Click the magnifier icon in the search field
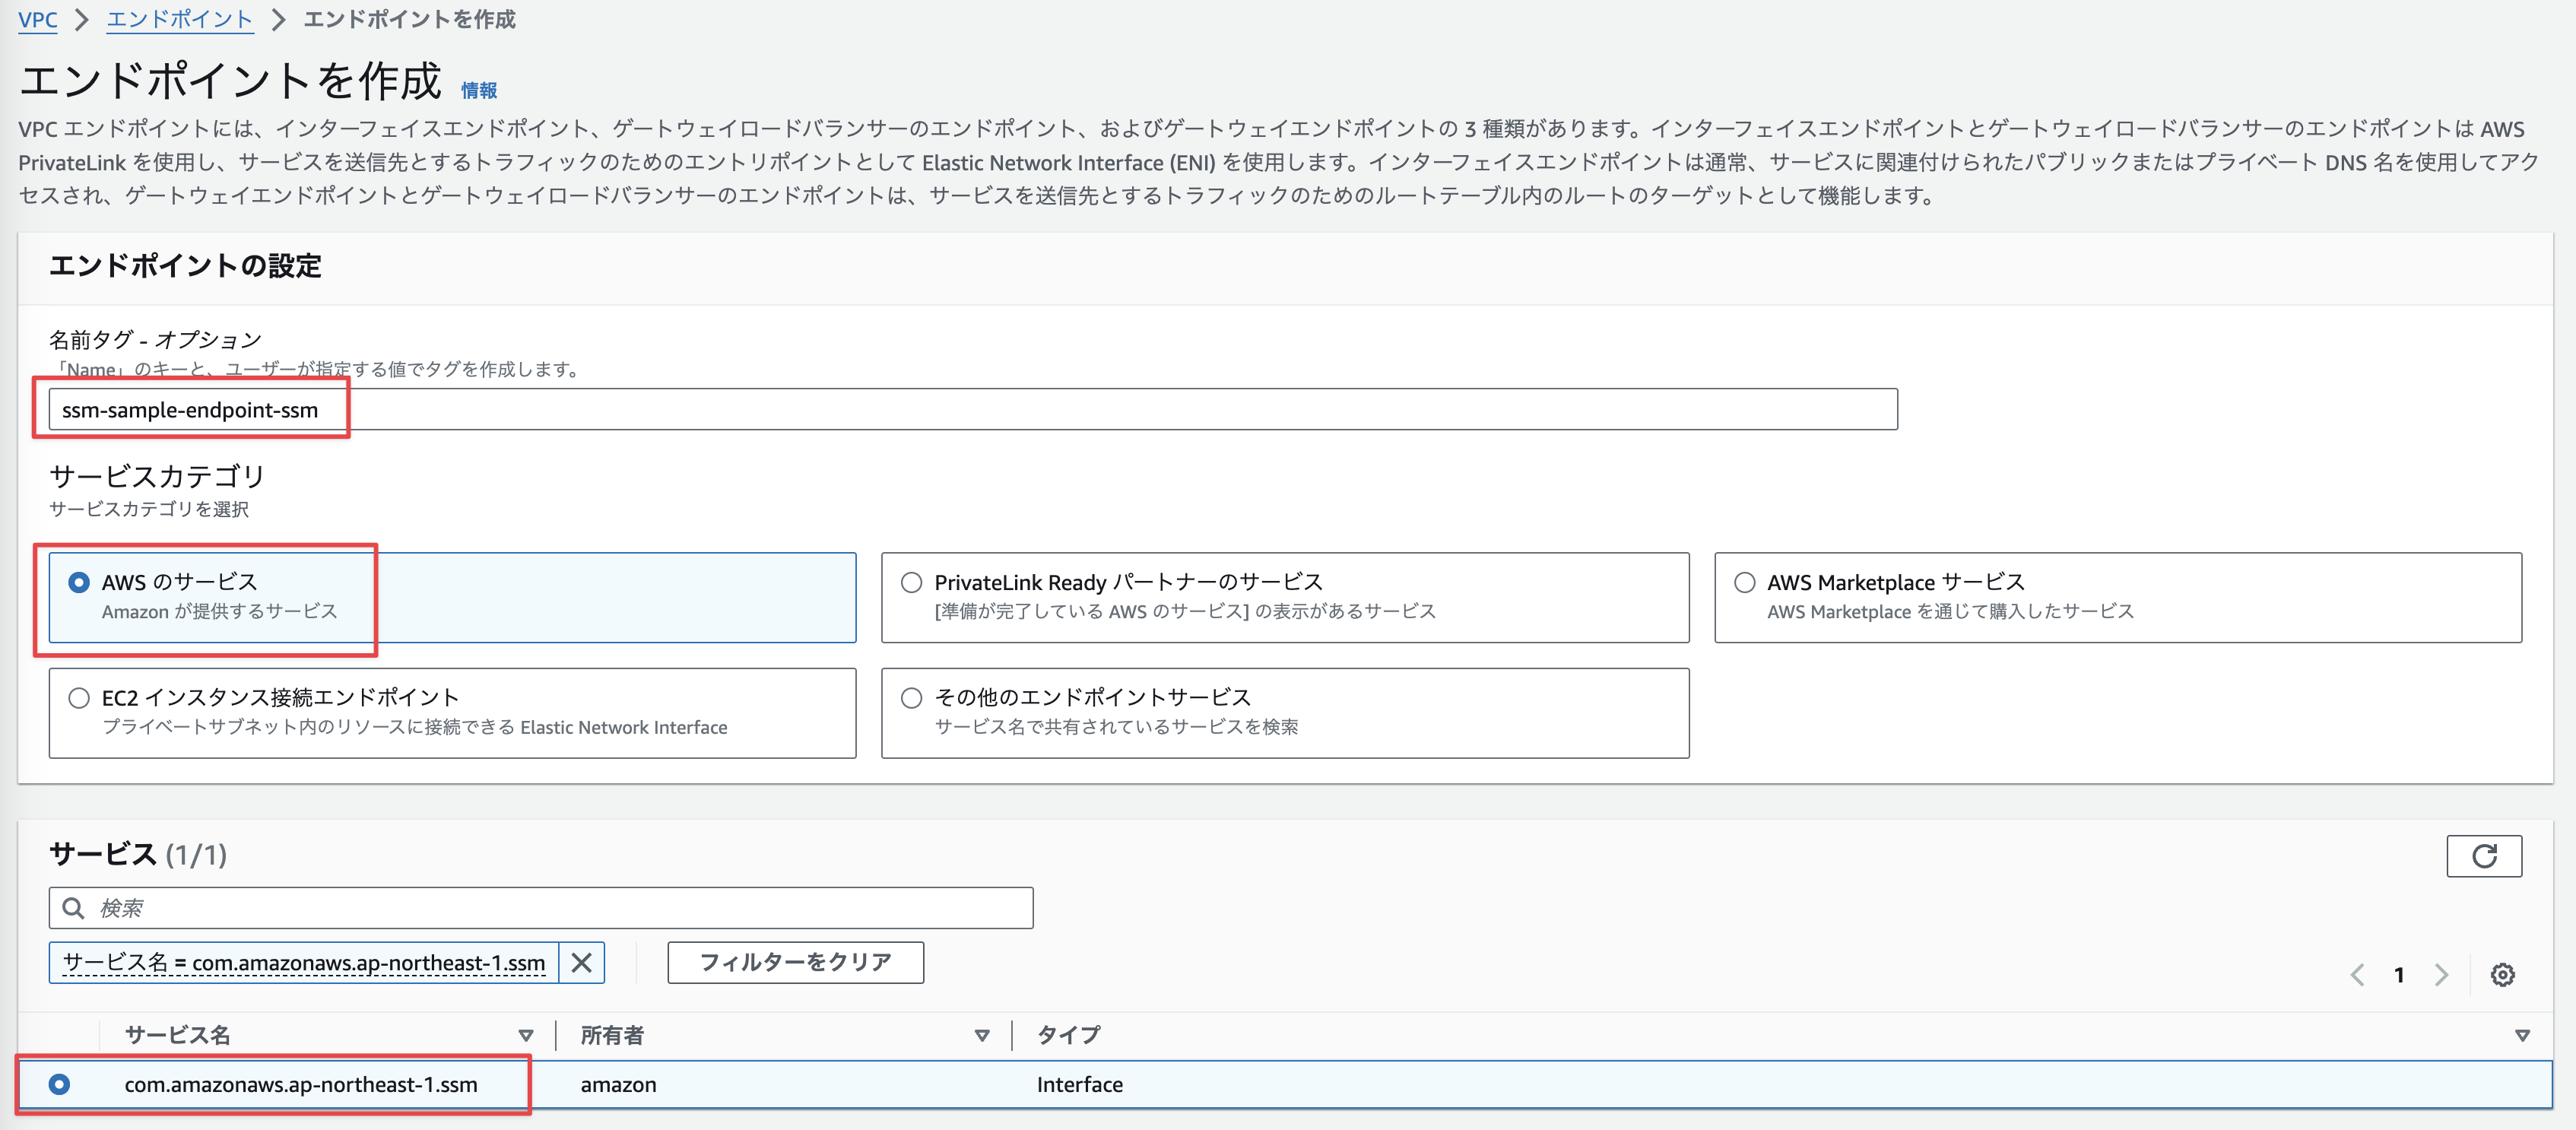Screen dimensions: 2576x1130 point(74,908)
